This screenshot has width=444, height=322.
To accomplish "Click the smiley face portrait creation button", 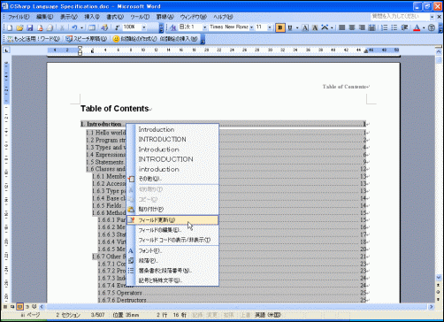I will coord(134,39).
